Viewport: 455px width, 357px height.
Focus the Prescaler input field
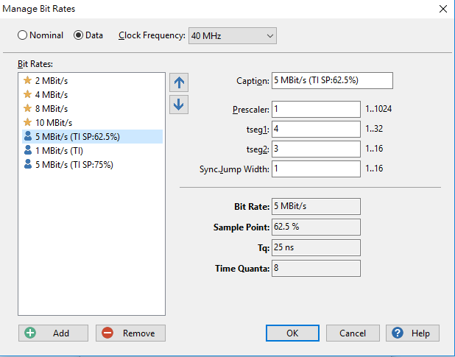tap(316, 109)
